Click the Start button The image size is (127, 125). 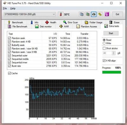(111, 33)
